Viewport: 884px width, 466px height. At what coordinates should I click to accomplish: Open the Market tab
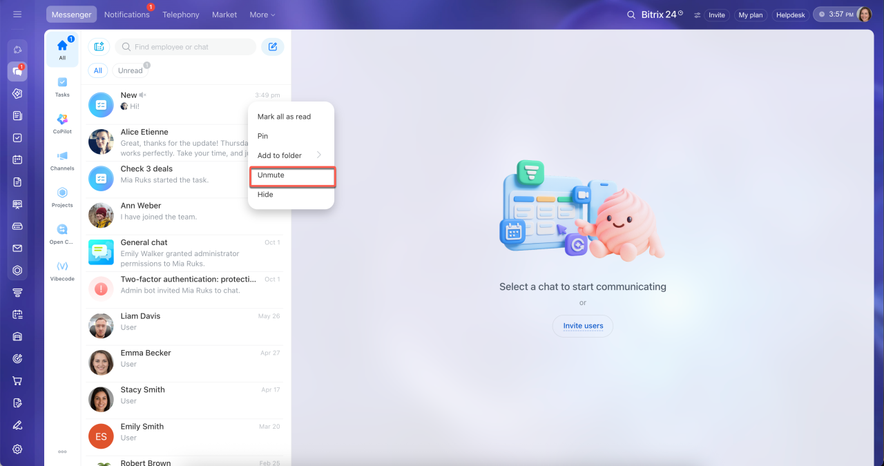coord(224,14)
